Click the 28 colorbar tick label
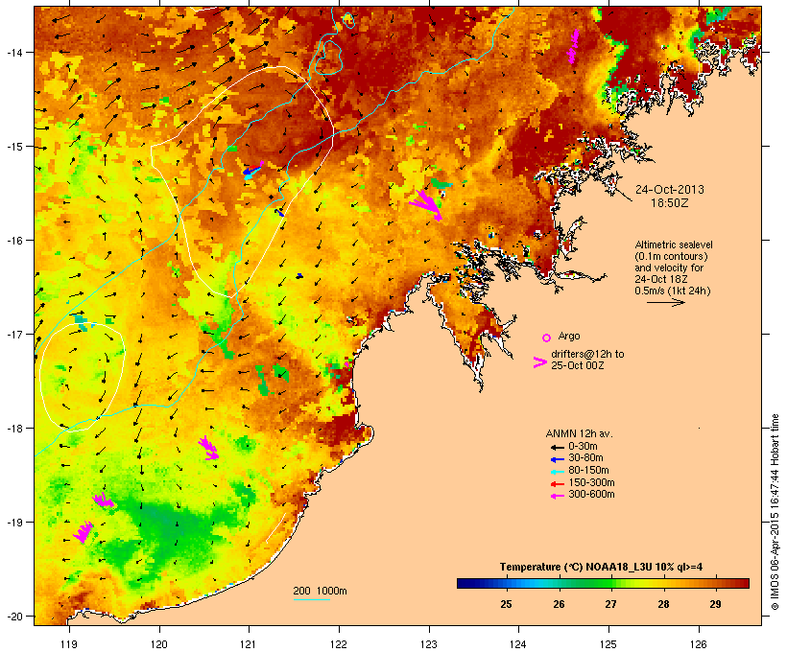This screenshot has width=787, height=652. [x=663, y=604]
